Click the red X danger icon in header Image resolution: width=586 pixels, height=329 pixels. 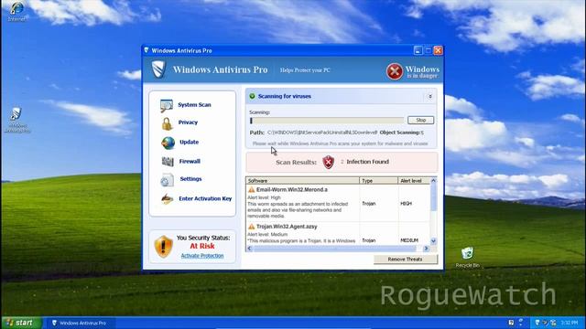395,71
